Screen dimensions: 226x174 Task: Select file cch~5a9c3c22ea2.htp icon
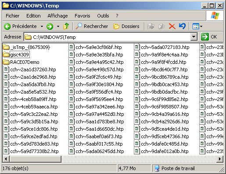coord(6,114)
